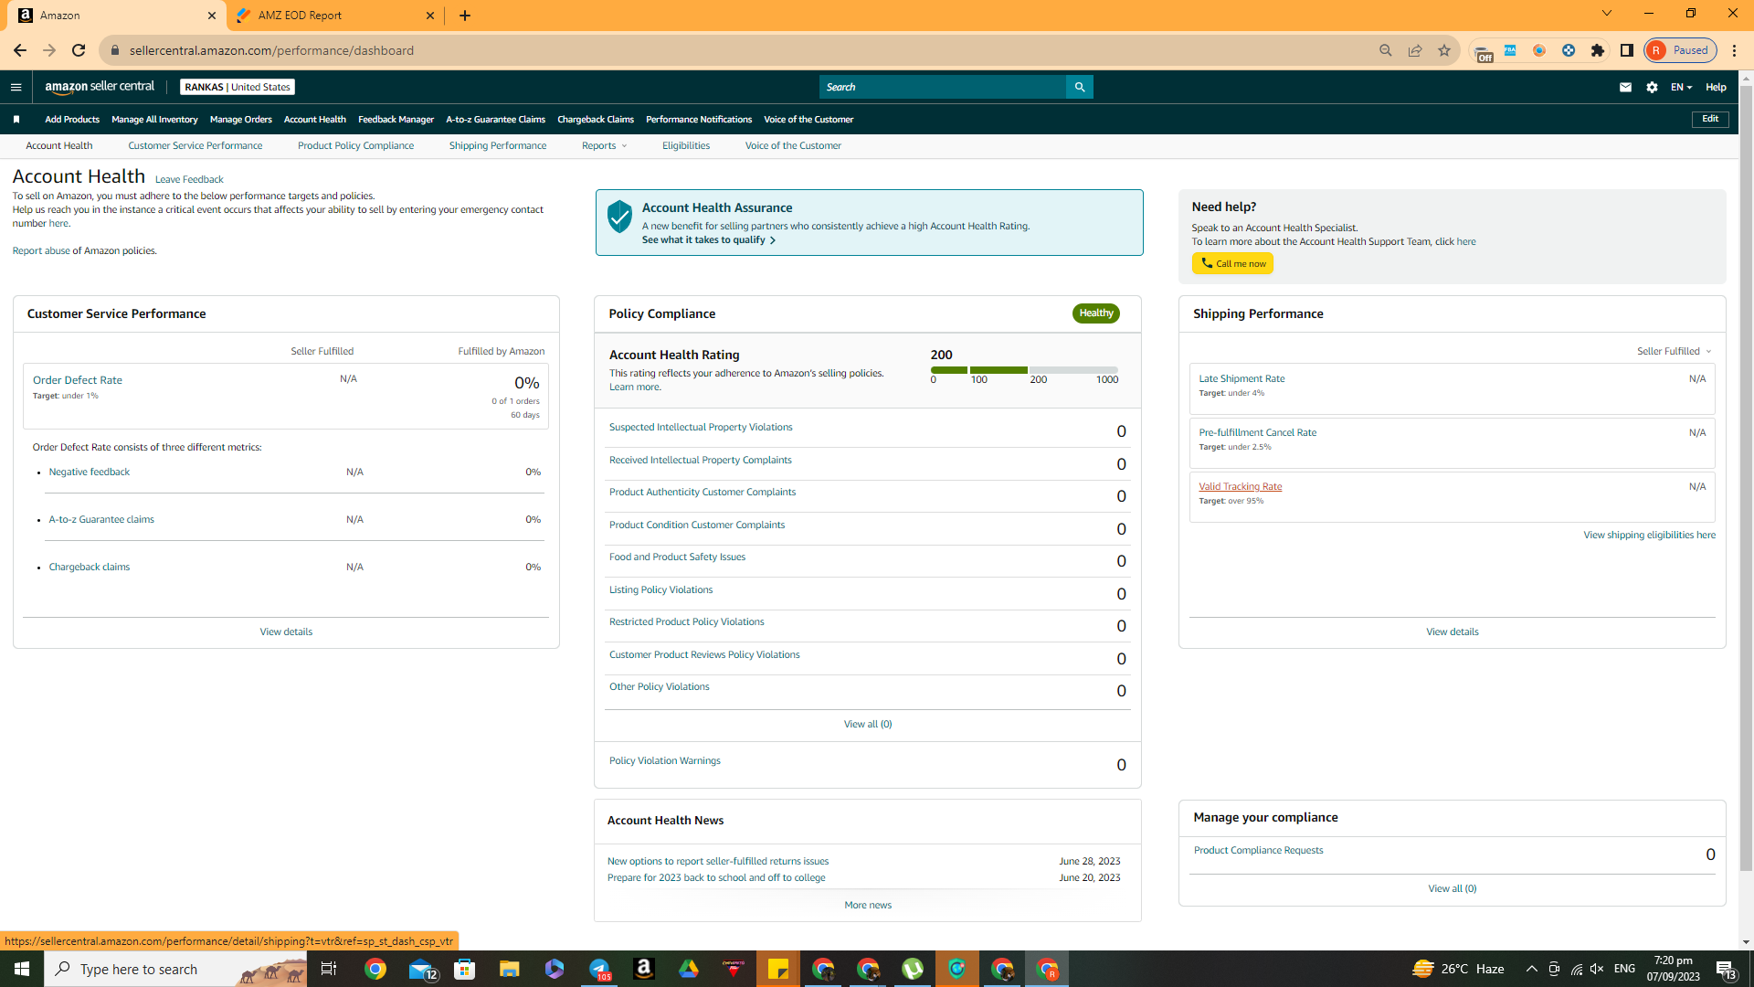Open the Late Shipment Rate link
1754x987 pixels.
pyautogui.click(x=1242, y=378)
